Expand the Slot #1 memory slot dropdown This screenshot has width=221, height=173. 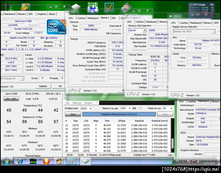145,30
